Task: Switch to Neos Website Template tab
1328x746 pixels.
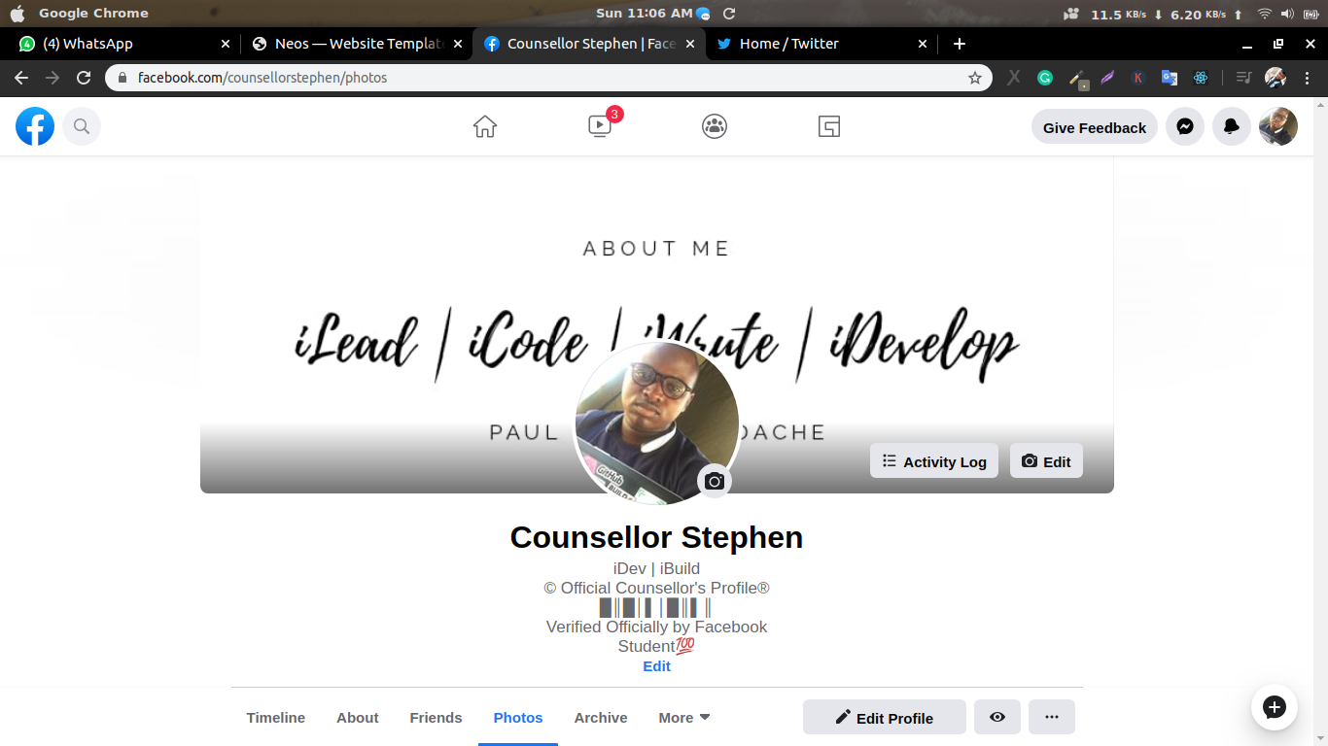Action: 356,44
